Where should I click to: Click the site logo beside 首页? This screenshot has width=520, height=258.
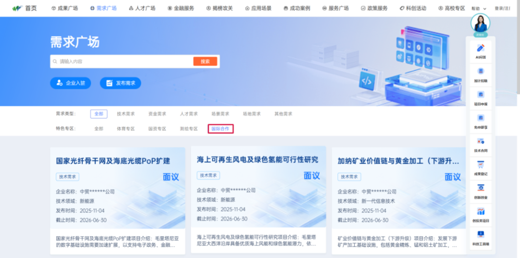[18, 8]
